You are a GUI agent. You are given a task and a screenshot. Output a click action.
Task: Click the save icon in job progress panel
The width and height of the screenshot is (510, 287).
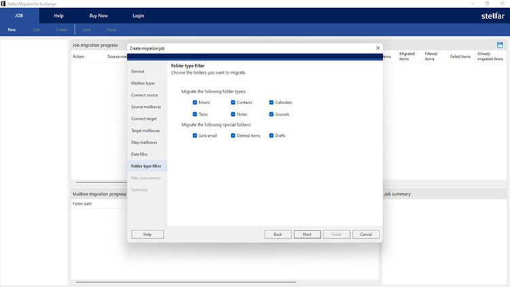(x=500, y=45)
